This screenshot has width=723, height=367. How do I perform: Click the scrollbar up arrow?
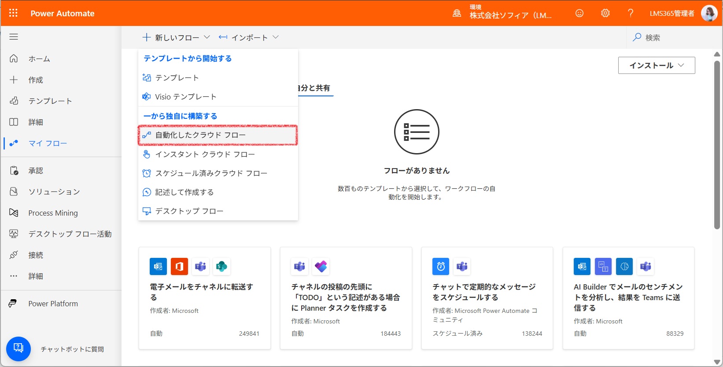pos(717,54)
